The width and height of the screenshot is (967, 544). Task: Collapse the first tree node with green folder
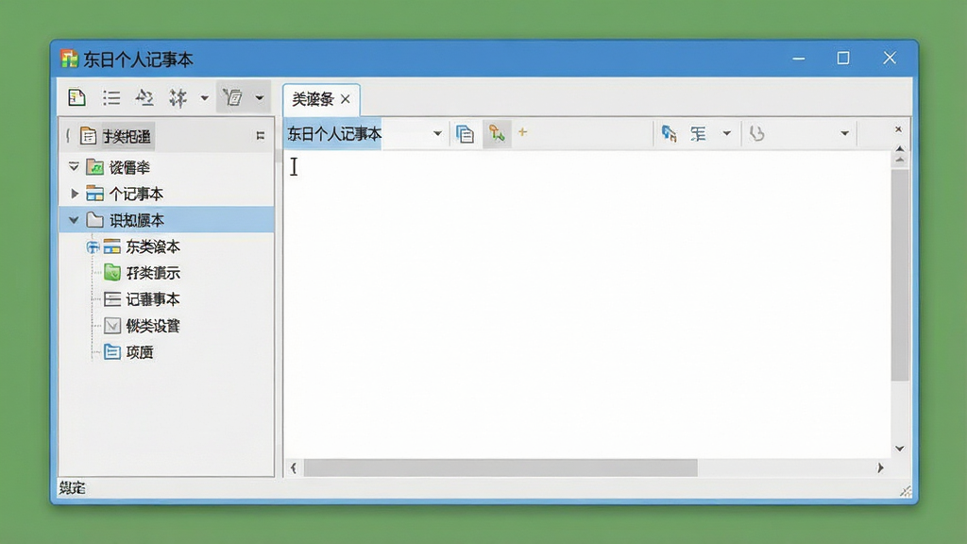pos(74,166)
